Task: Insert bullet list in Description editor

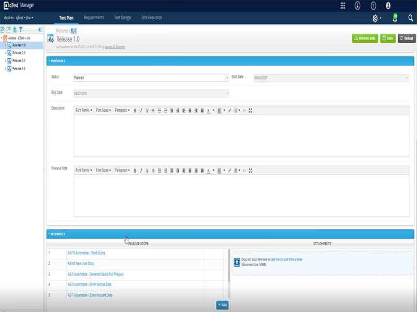Action: [x=160, y=111]
